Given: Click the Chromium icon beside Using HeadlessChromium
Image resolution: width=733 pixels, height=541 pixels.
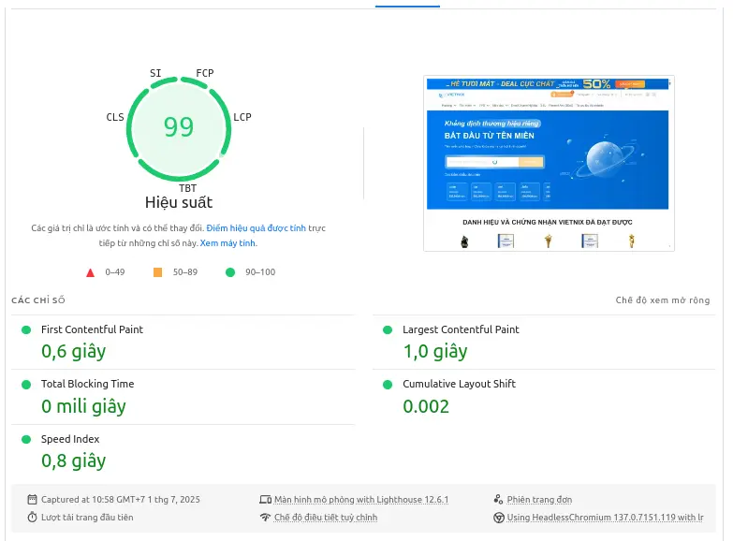Looking at the screenshot, I should pos(497,518).
